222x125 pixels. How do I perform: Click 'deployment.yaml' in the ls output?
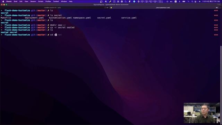pos(34,18)
